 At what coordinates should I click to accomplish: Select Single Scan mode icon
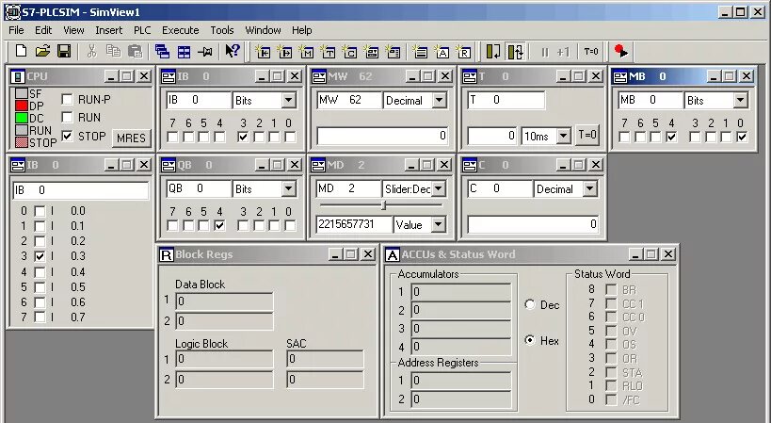493,51
